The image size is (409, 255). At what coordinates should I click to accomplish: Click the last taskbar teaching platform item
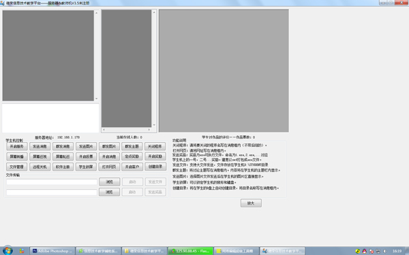coord(282,251)
